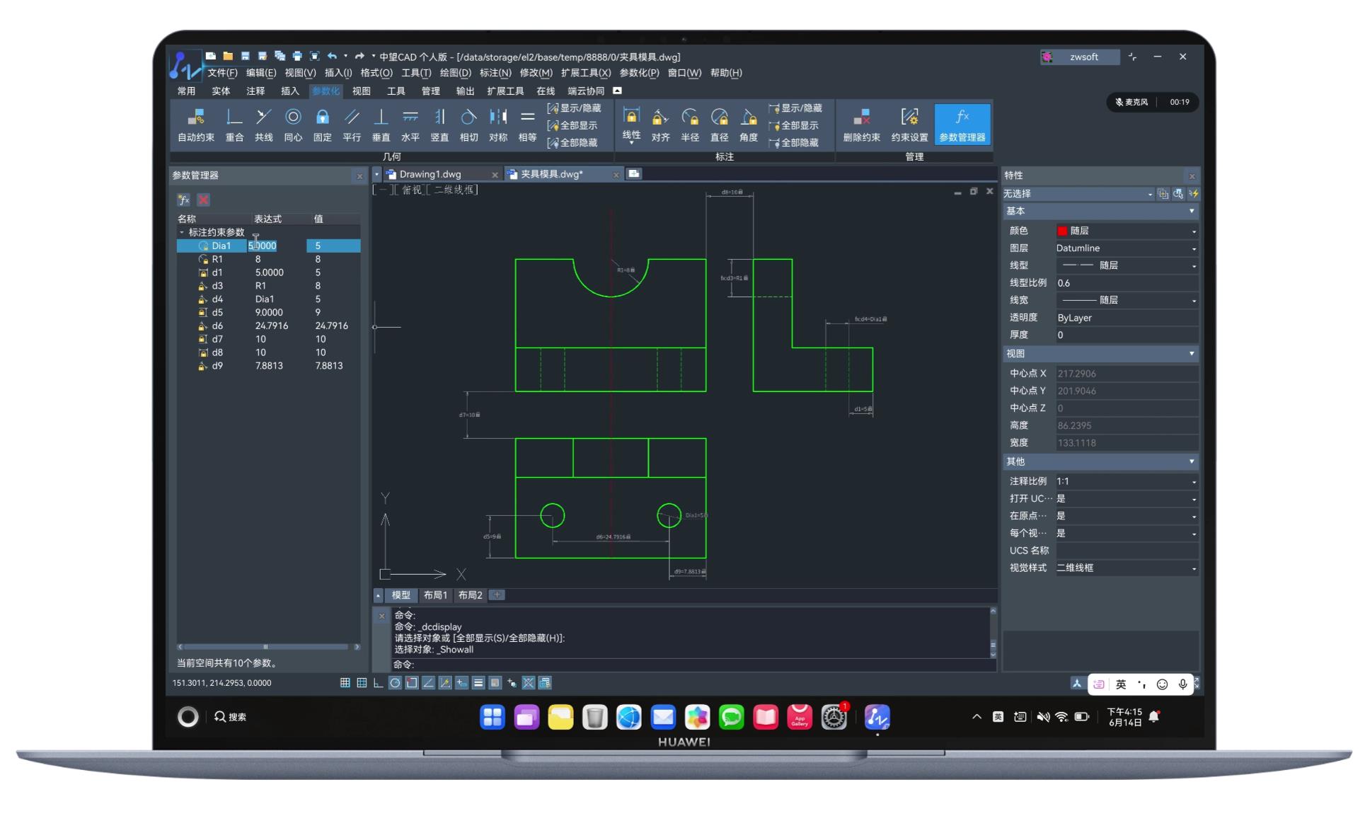Viewport: 1365px width, 816px height.
Task: Click the command line input field
Action: [x=693, y=665]
